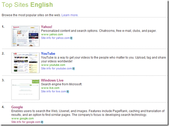Screen dimensions: 169x126
Task: Click the Yahoo description starting 'Personalized content'
Action: click(99, 31)
